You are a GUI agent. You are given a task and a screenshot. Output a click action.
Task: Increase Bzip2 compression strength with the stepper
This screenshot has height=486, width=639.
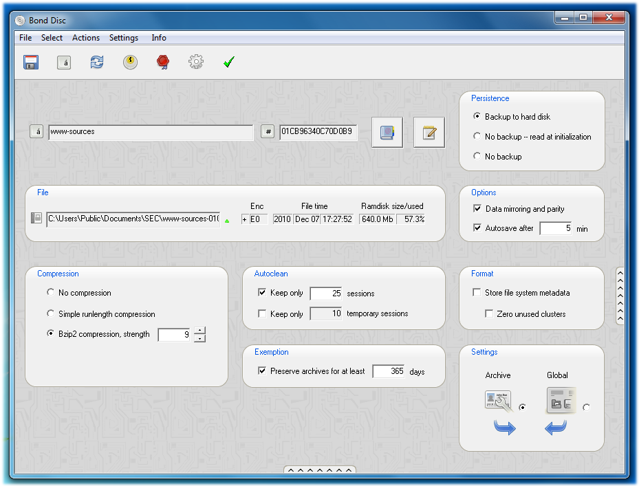coord(199,331)
